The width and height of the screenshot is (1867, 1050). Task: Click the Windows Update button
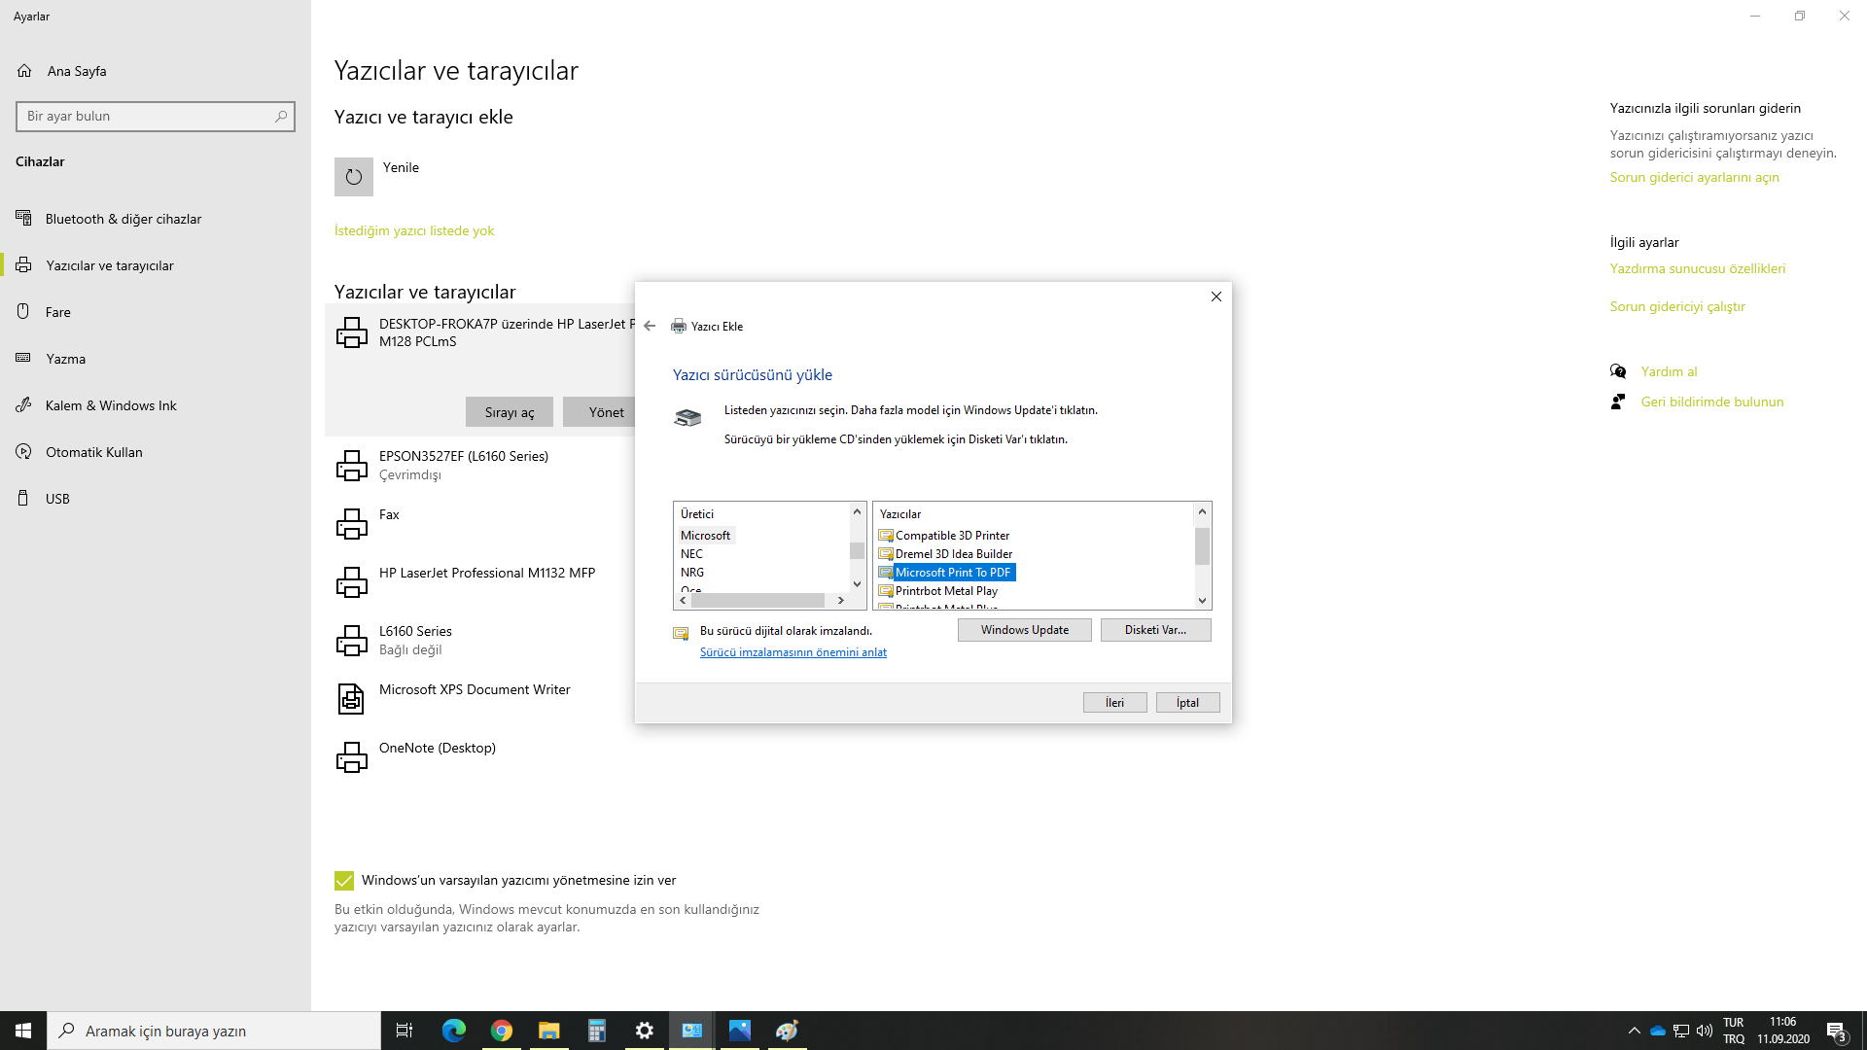1024,630
